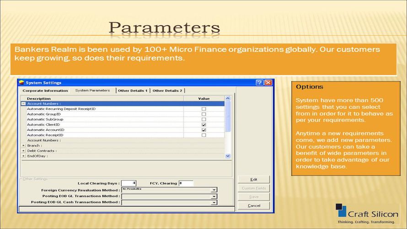Click the FCY. Clearing field
Screen dimensions: 407x229
pos(186,183)
